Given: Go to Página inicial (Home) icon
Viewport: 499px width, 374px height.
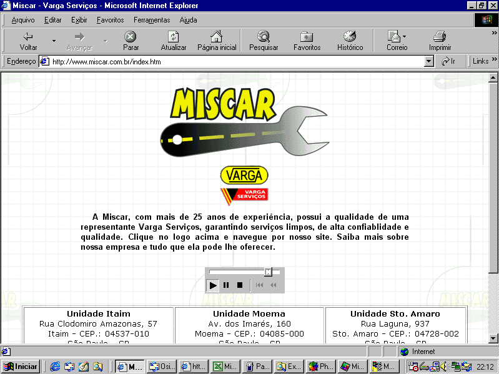Looking at the screenshot, I should pos(217,37).
